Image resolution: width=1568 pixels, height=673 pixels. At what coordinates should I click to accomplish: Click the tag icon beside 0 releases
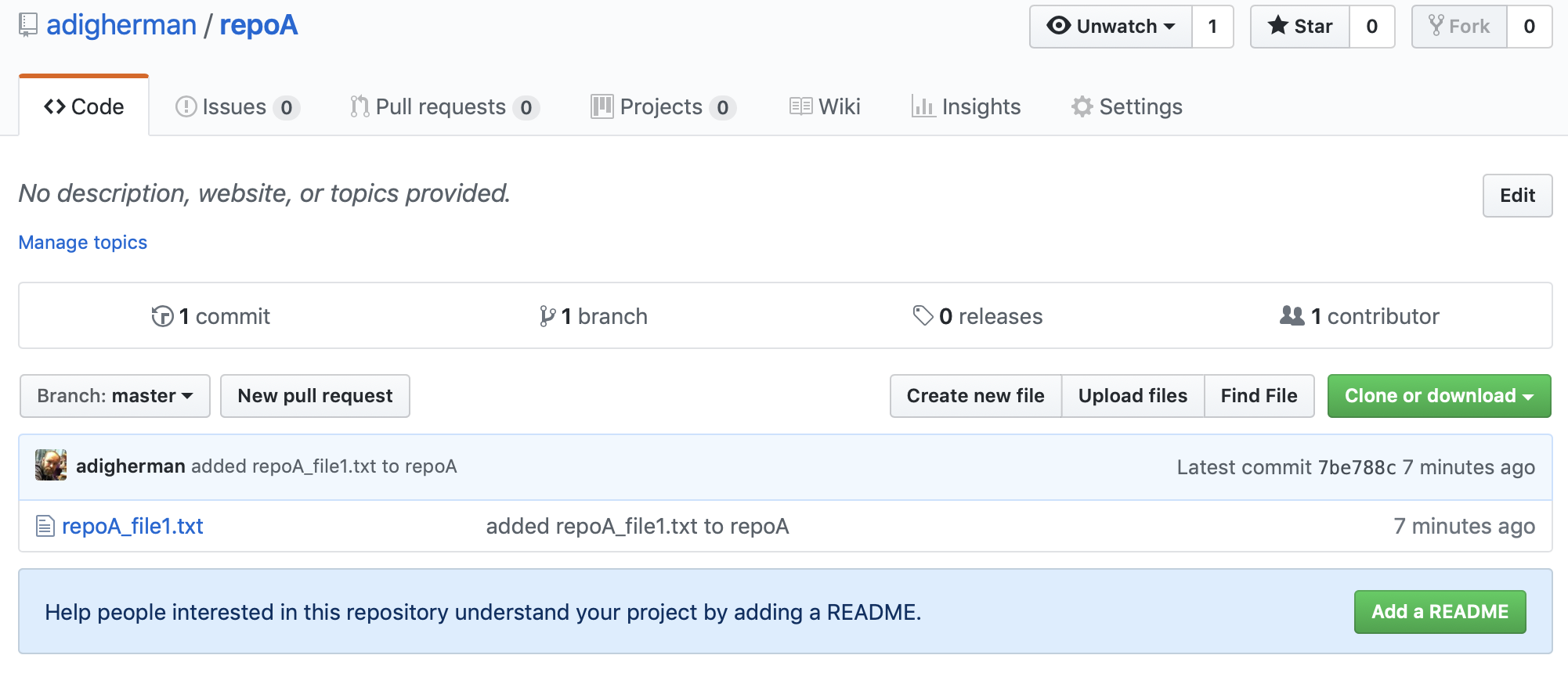923,315
